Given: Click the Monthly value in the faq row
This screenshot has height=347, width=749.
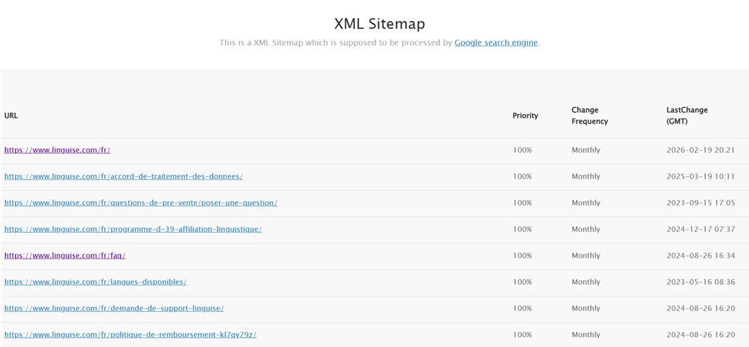Looking at the screenshot, I should [x=585, y=255].
